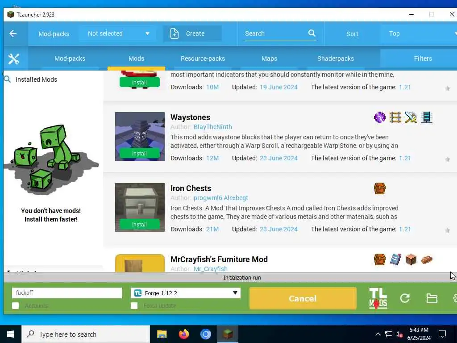Click the new-file icon on the Create button

tap(174, 33)
